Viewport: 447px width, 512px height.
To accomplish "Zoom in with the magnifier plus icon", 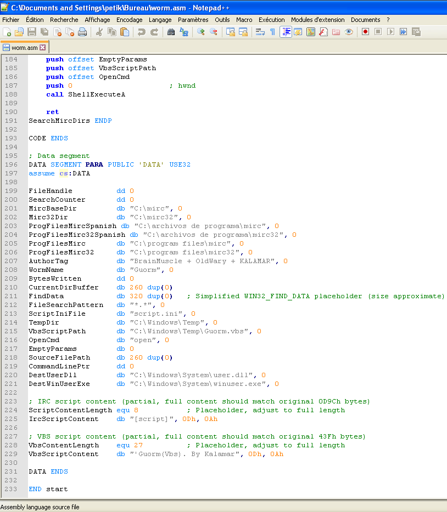I will click(201, 32).
